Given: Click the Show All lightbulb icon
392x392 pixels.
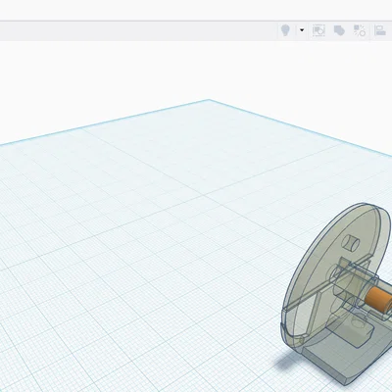Looking at the screenshot, I should pyautogui.click(x=285, y=30).
